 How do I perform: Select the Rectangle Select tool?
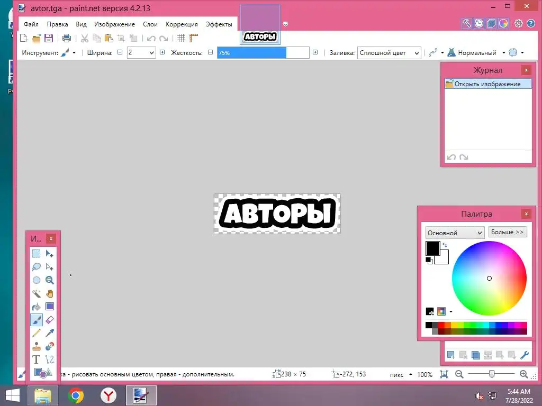37,254
